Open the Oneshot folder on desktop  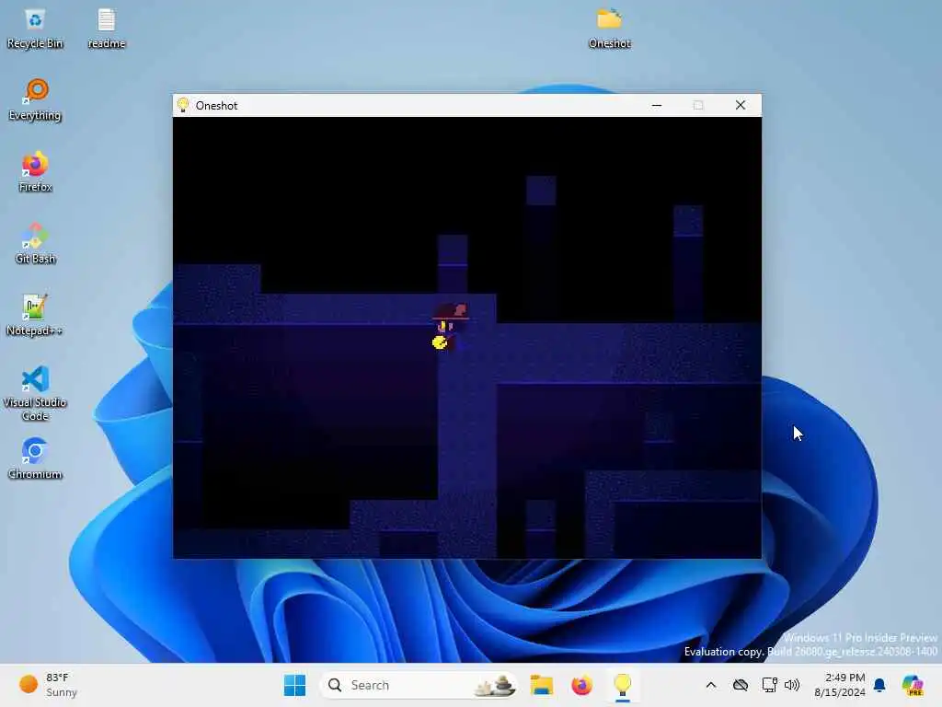click(x=609, y=29)
